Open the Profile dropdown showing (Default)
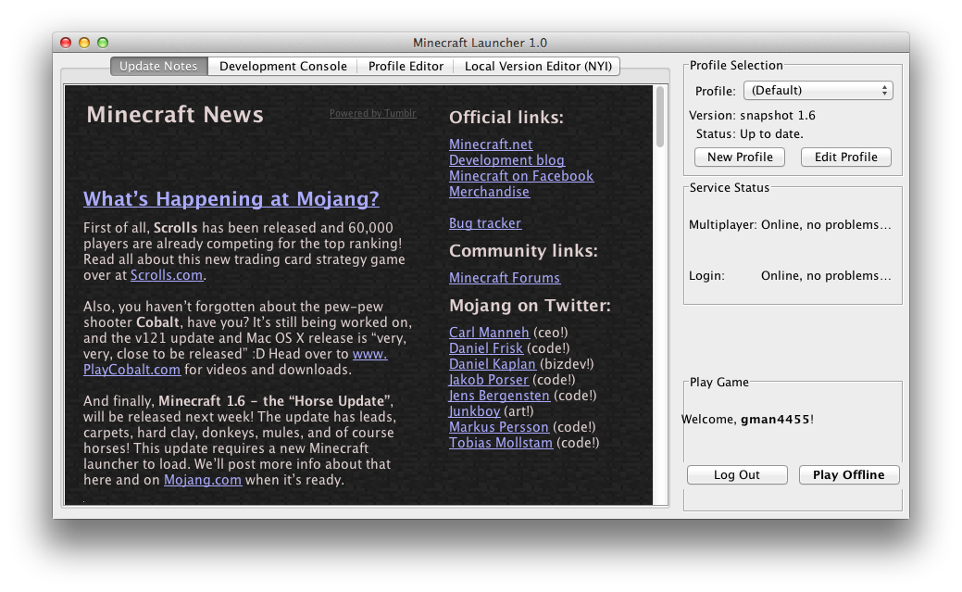962x592 pixels. click(818, 90)
